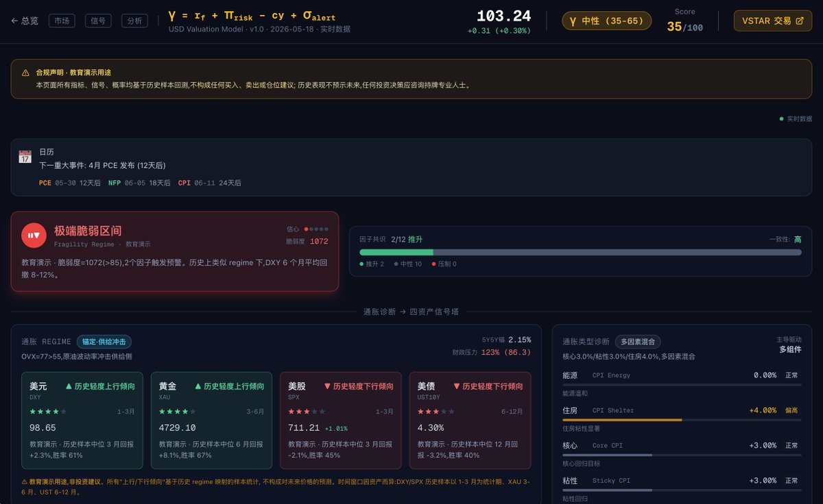Click the 实时数据 green status dot
This screenshot has height=504, width=823.
pos(781,118)
